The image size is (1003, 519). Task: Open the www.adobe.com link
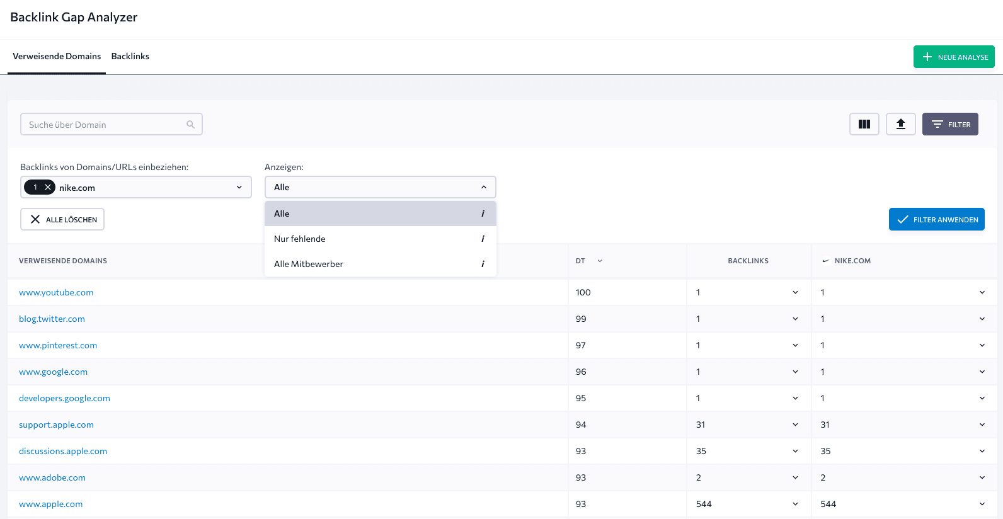click(52, 477)
